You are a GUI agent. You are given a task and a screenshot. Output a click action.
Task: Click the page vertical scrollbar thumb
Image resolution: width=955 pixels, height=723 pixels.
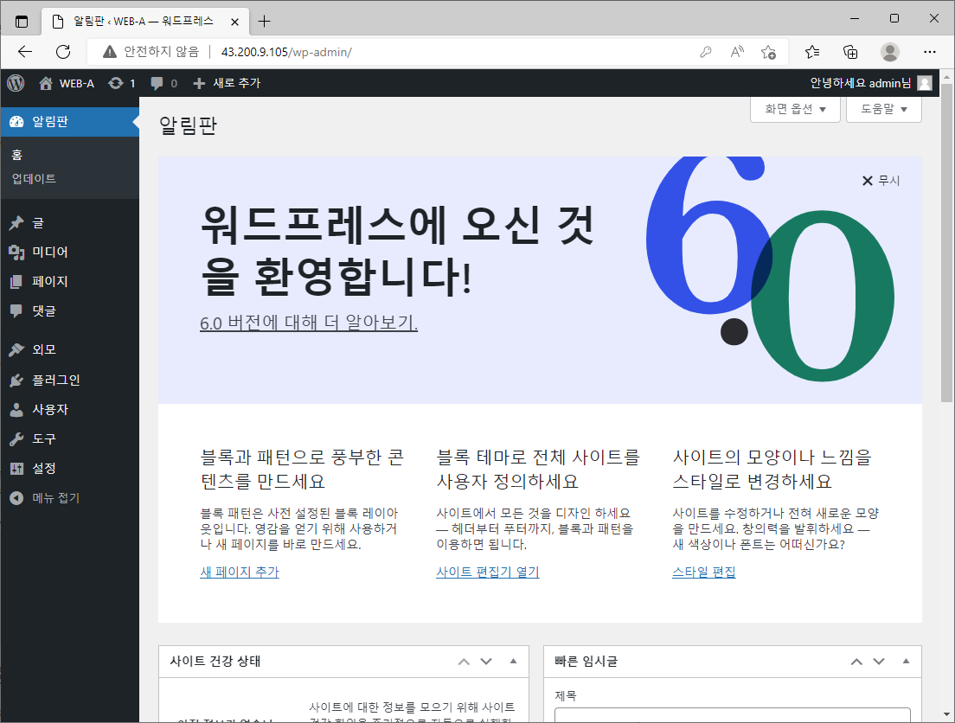945,242
